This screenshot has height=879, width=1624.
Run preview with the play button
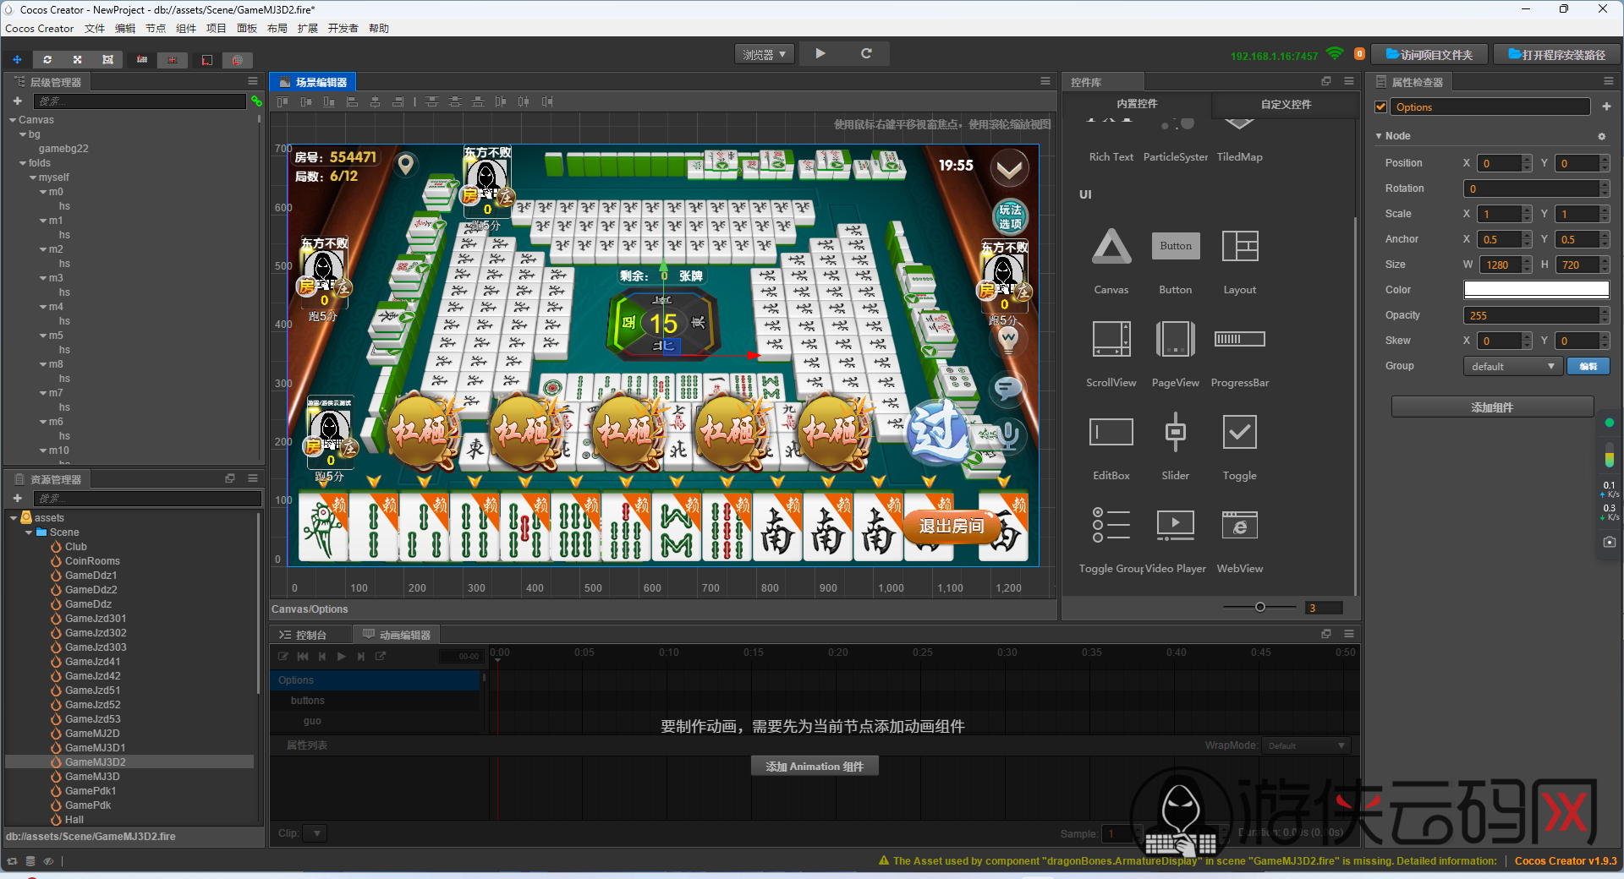tap(820, 53)
